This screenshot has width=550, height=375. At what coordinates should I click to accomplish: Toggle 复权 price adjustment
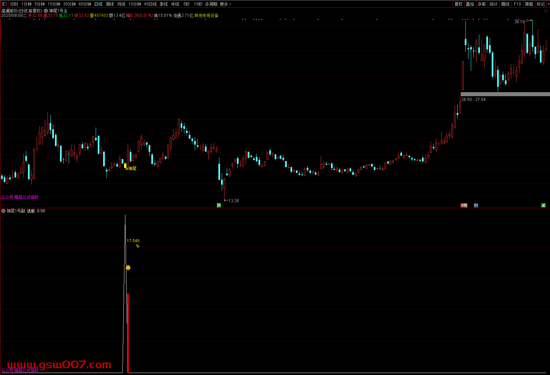[x=458, y=4]
